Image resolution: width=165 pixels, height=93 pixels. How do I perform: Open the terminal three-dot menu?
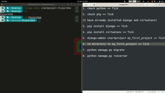click(x=71, y=5)
